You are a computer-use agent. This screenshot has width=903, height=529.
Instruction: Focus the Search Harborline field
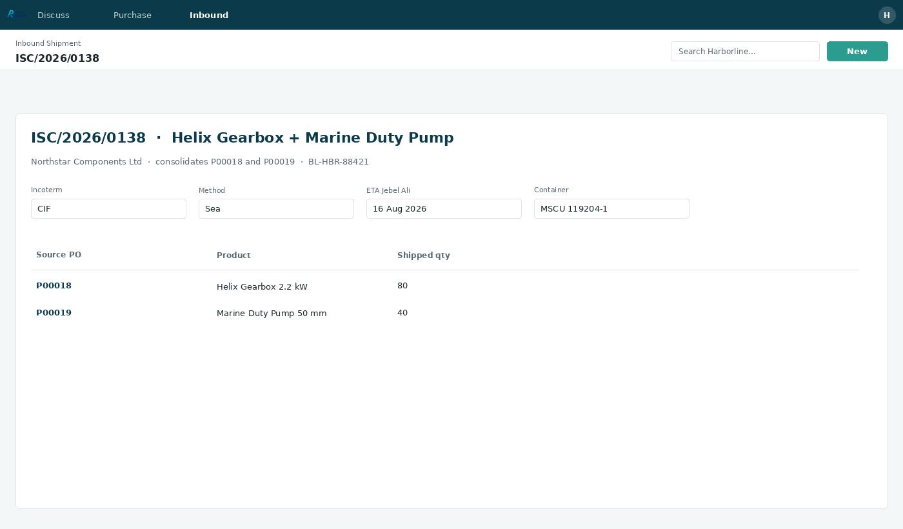[745, 52]
